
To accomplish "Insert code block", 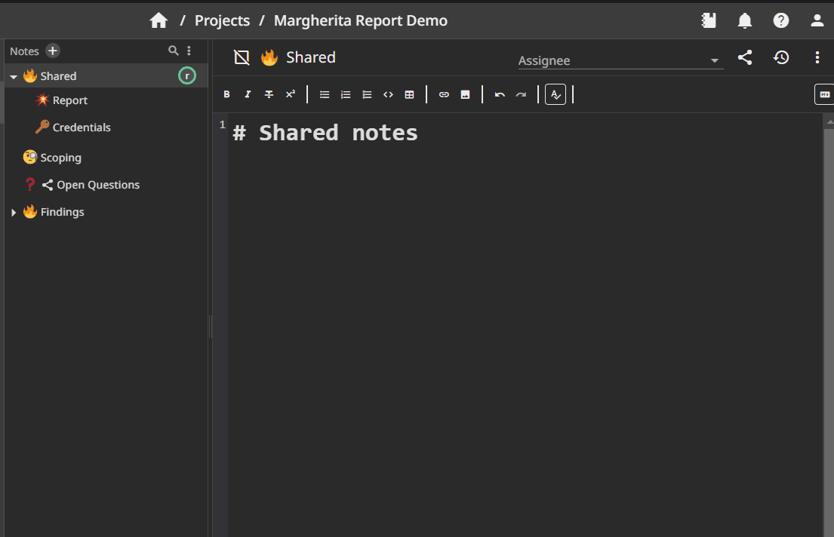I will tap(388, 94).
